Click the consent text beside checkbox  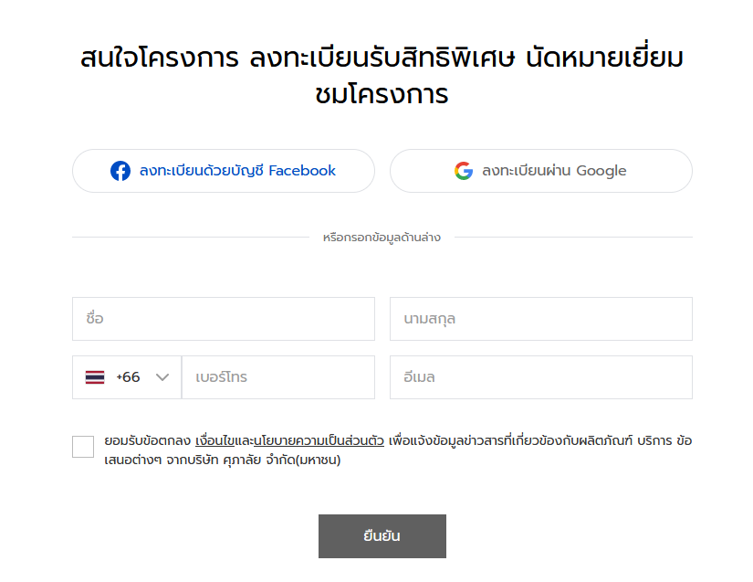(398, 450)
